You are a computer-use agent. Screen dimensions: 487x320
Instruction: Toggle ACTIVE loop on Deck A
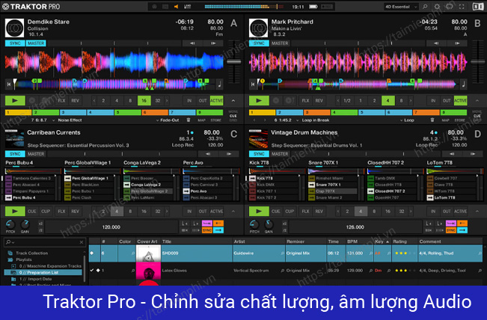coord(216,101)
